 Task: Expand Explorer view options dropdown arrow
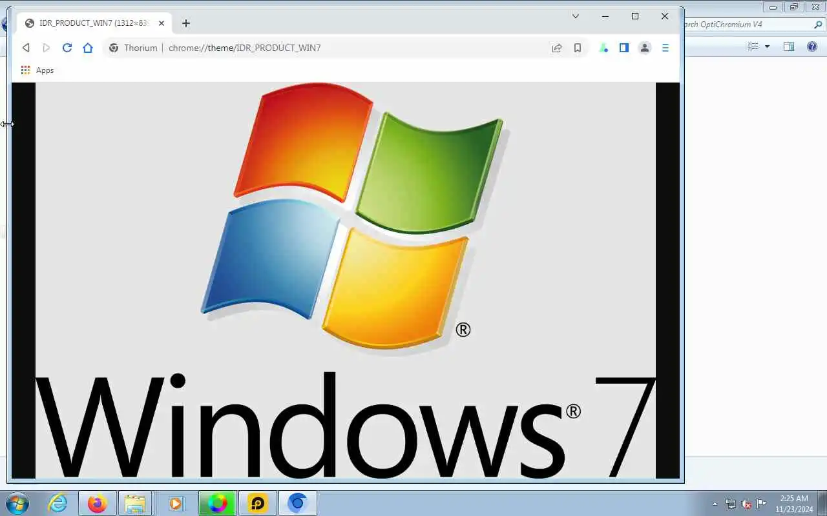click(768, 46)
